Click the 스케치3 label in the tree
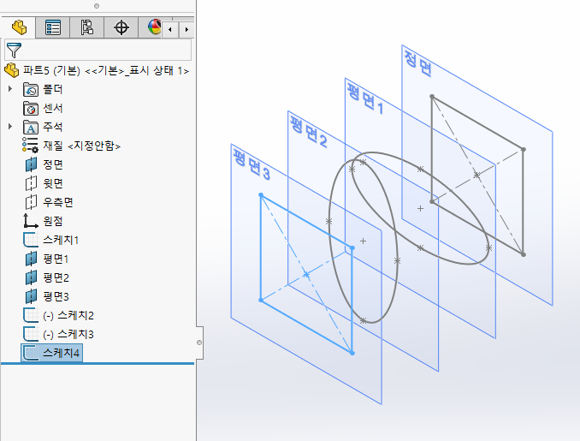Image resolution: width=580 pixels, height=441 pixels. (76, 335)
